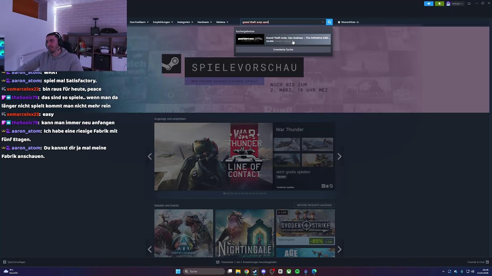Show hidden system tray icons chevron

point(443,271)
